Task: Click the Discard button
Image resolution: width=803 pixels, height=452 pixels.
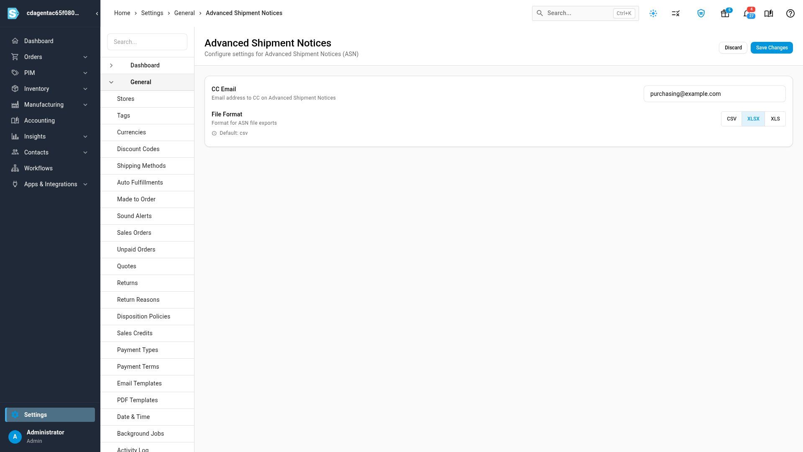Action: coord(733,48)
